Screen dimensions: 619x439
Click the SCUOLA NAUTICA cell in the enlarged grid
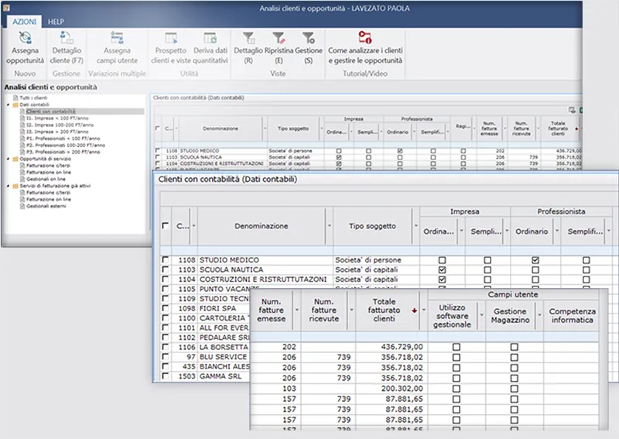pos(265,269)
